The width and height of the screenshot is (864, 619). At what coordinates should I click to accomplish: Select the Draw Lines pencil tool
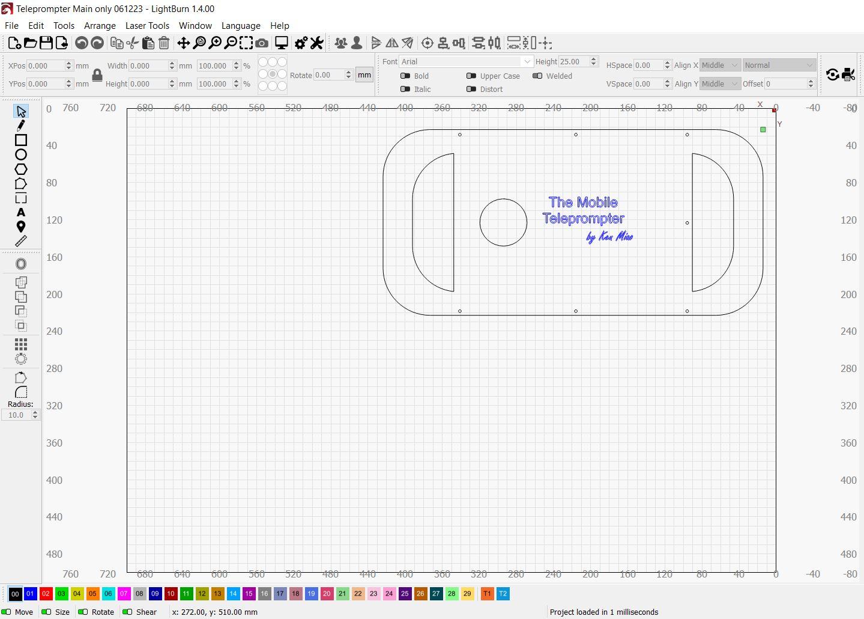[21, 126]
